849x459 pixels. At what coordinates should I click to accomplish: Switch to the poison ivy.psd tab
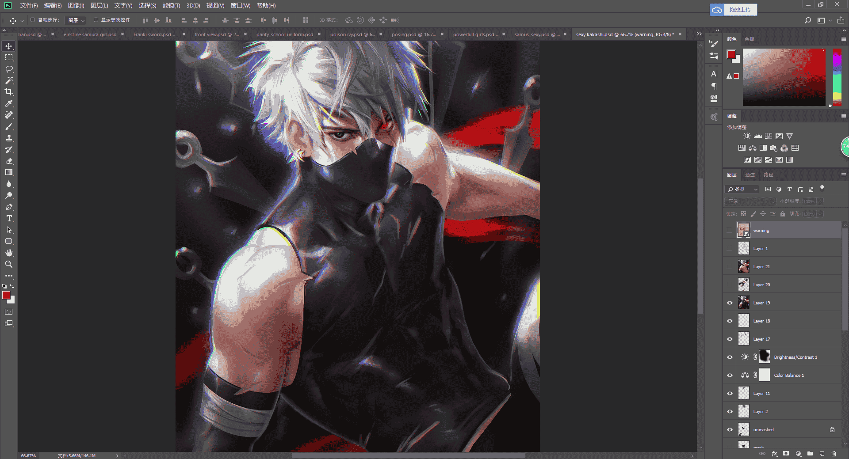(352, 34)
